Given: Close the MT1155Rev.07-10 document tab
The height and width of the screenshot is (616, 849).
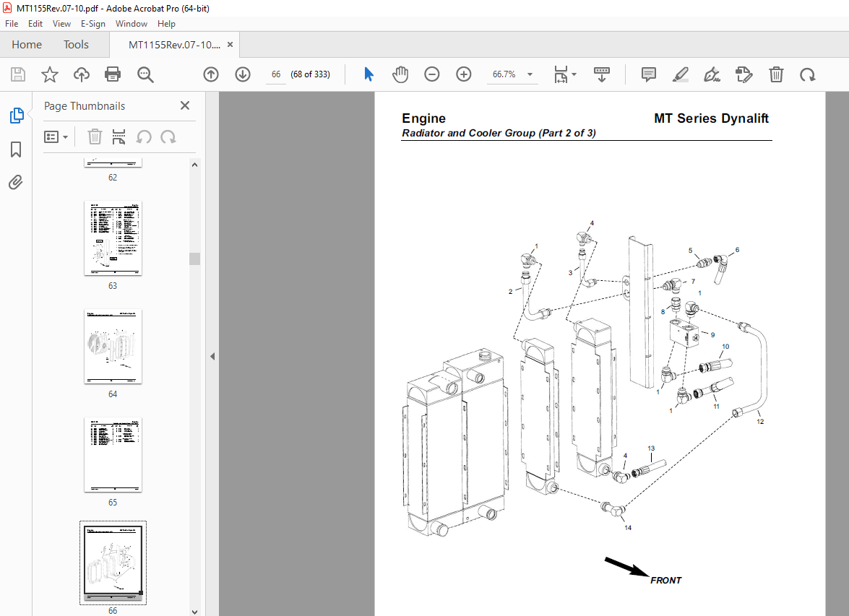Looking at the screenshot, I should [x=230, y=45].
